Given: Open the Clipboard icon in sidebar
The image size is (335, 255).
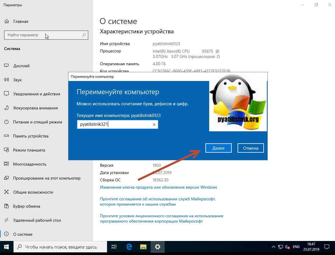Looking at the screenshot, I should [6, 206].
